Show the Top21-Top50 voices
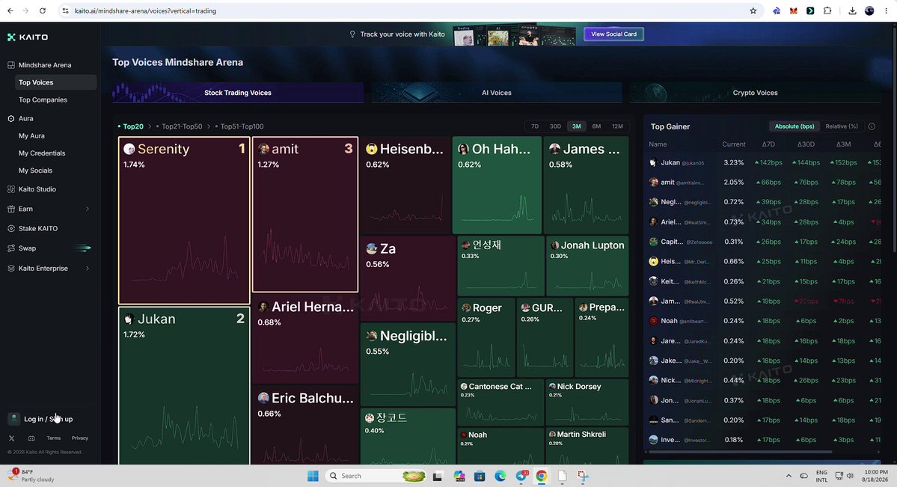This screenshot has width=897, height=487. (182, 126)
